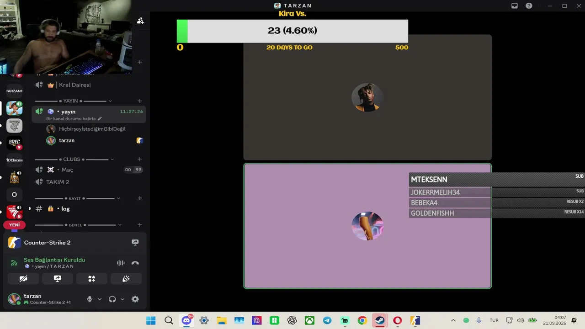Add a channel to the YAYIN category
Screen dimensions: 585x329
point(140,101)
